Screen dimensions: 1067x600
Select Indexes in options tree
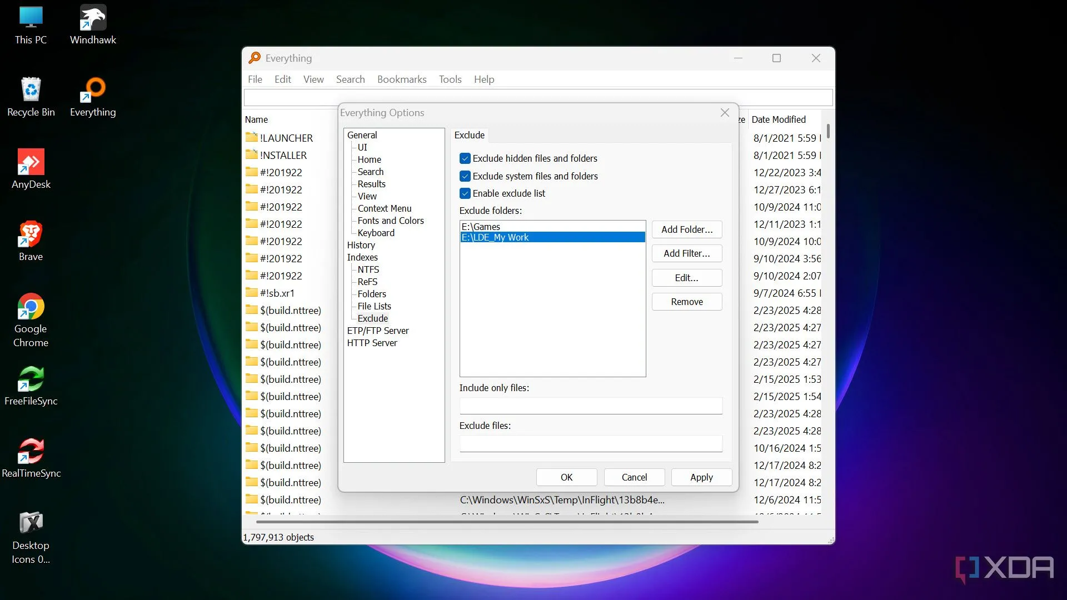coord(362,257)
